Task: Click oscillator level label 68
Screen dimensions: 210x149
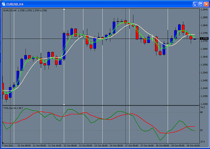Action: coord(201,112)
